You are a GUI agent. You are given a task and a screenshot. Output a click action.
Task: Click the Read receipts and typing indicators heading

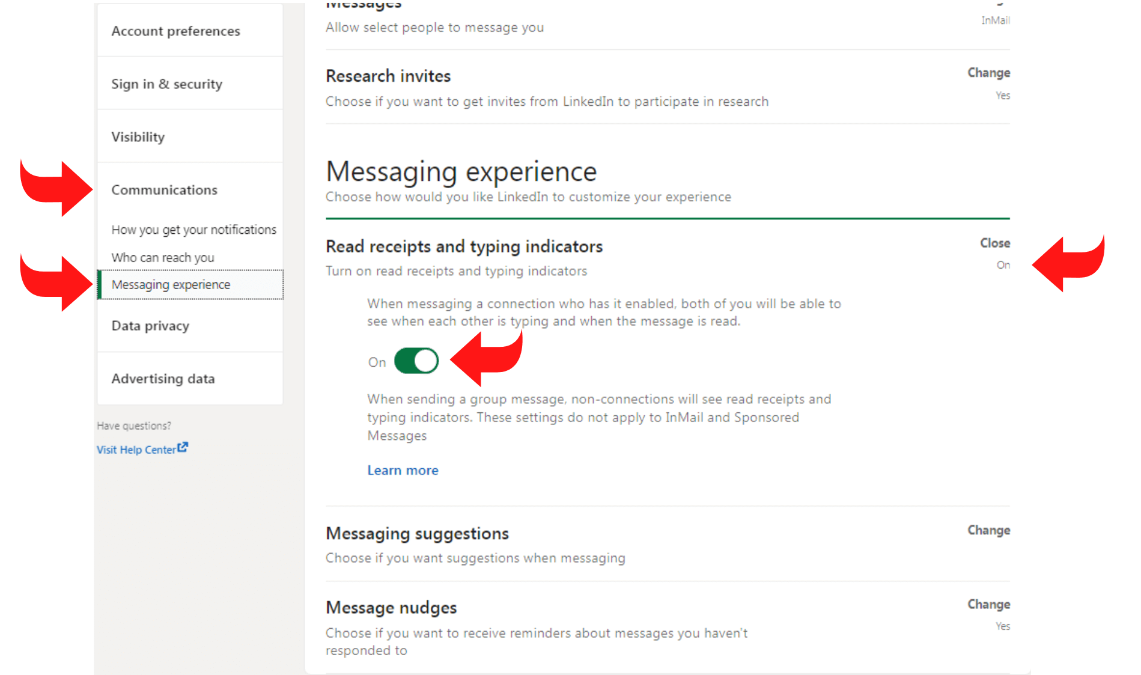(464, 246)
